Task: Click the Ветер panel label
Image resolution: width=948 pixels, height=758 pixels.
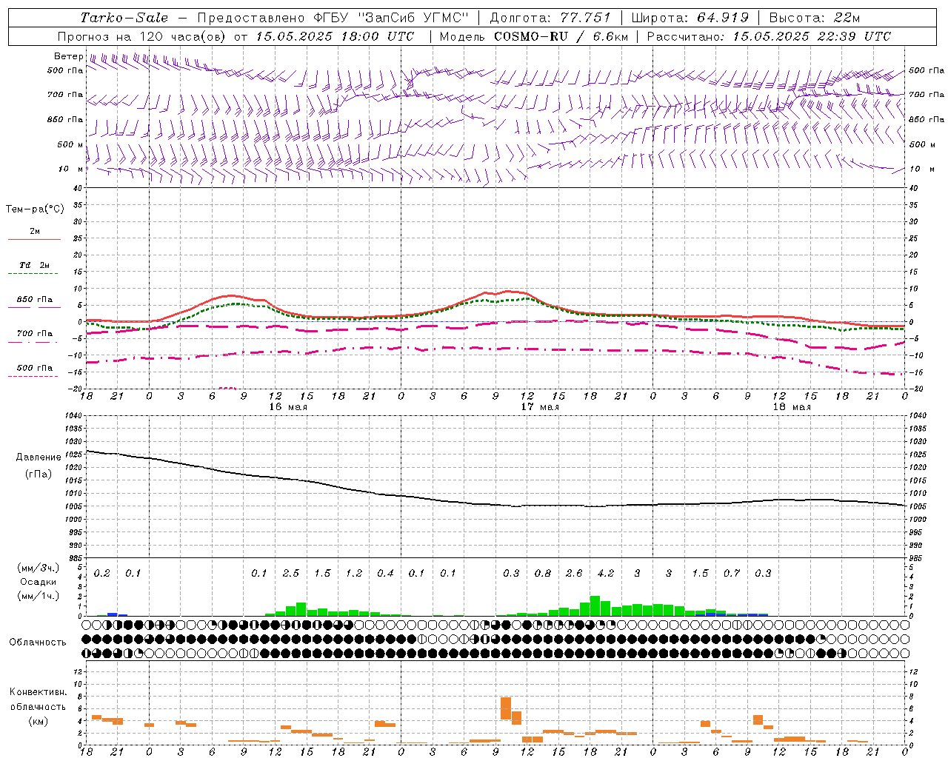Action: pyautogui.click(x=69, y=56)
